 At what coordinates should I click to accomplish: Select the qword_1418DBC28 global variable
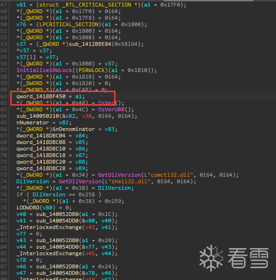tap(41, 168)
